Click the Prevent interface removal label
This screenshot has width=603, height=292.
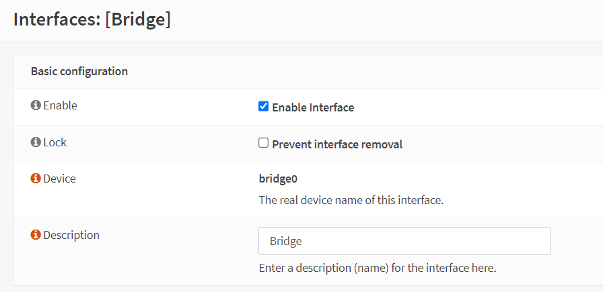point(337,144)
